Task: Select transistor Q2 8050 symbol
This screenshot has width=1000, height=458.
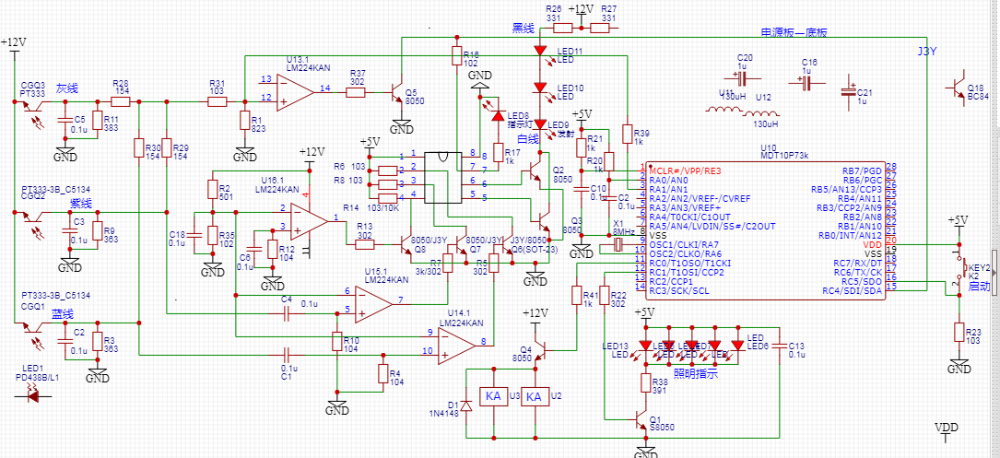Action: tap(537, 173)
